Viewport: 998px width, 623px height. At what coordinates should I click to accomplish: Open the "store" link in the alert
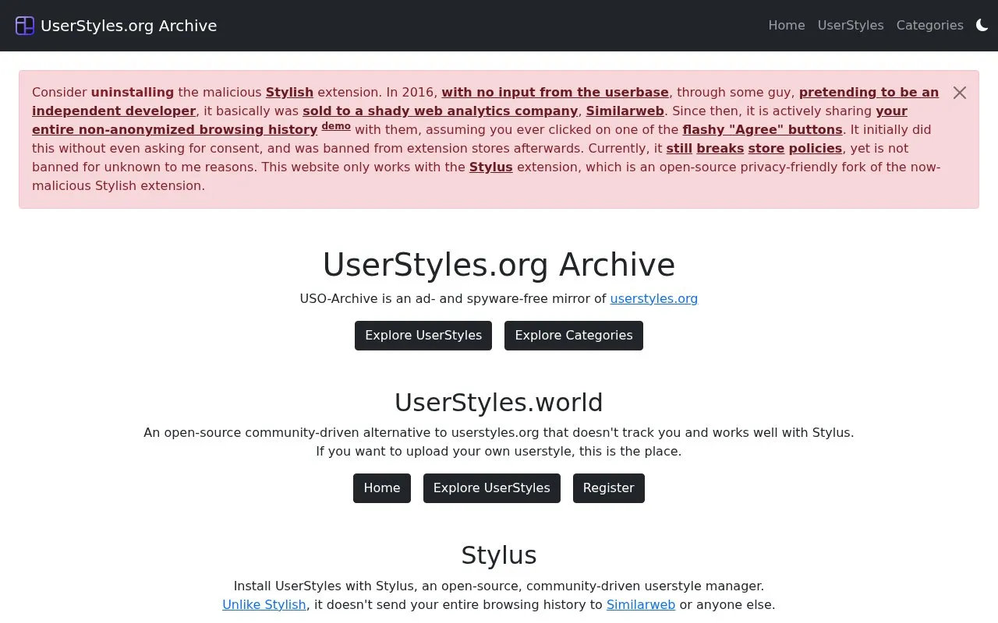tap(766, 148)
